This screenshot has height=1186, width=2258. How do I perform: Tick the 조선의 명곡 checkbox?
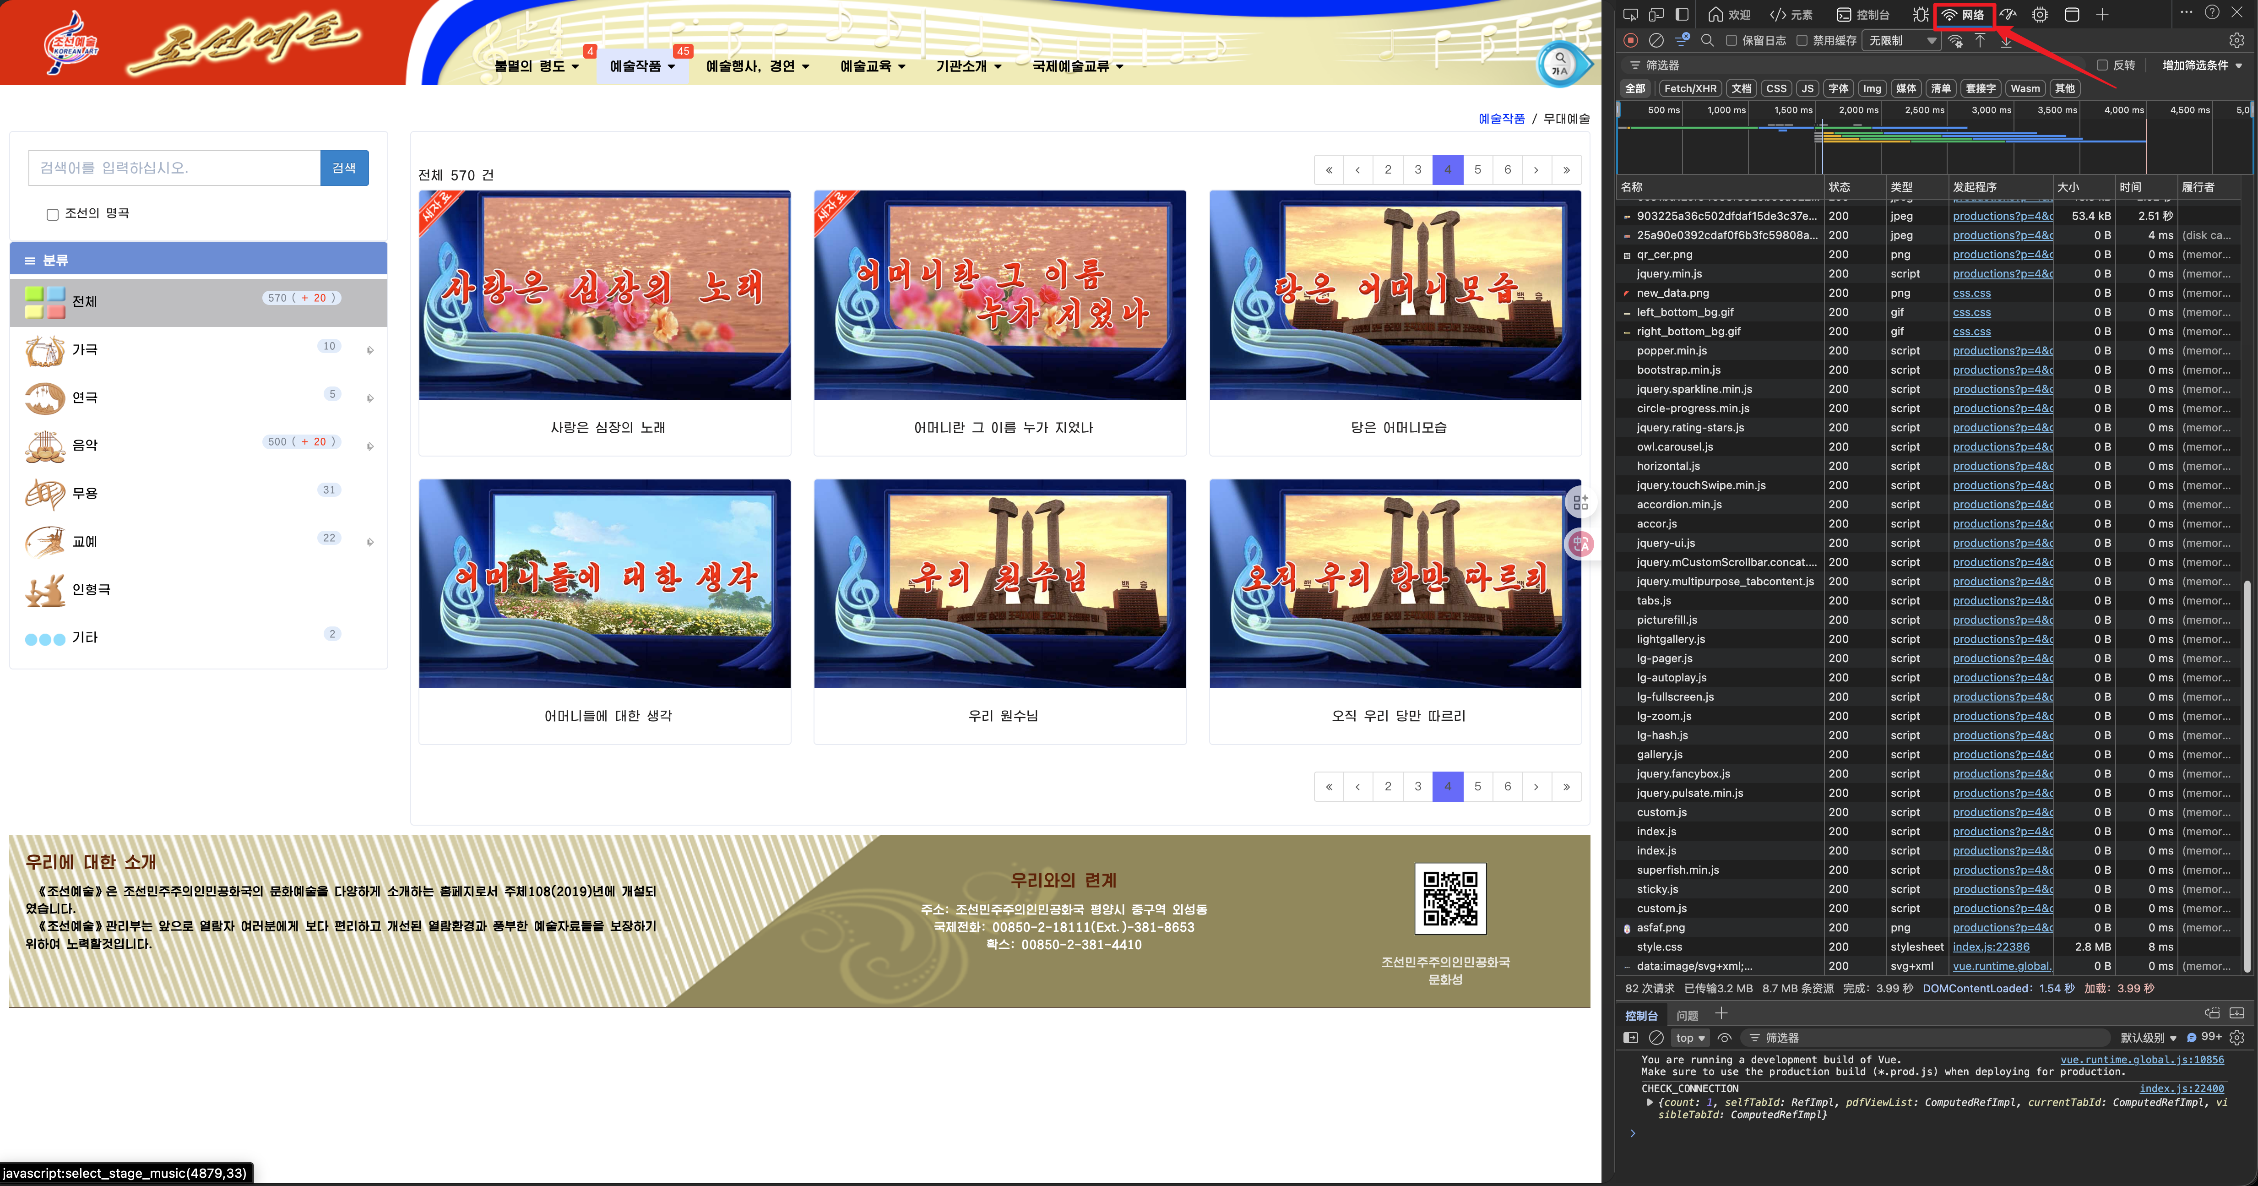tap(53, 214)
